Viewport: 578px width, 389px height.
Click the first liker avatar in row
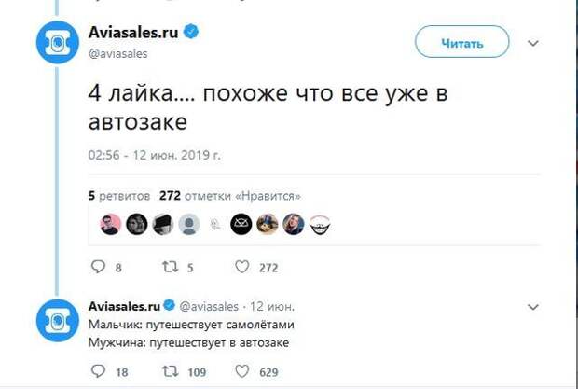pos(110,224)
